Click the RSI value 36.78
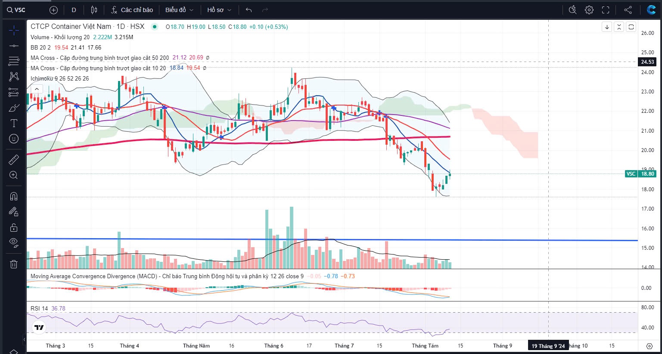This screenshot has width=662, height=354. [x=58, y=308]
